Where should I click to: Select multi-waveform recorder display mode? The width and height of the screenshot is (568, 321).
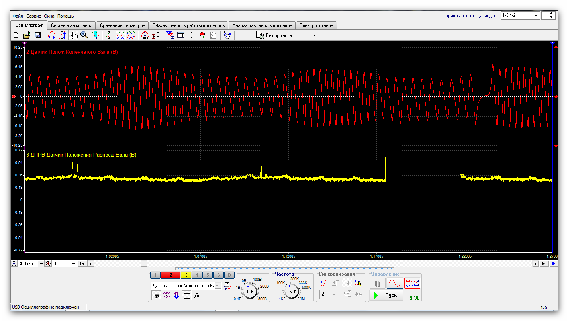[412, 283]
